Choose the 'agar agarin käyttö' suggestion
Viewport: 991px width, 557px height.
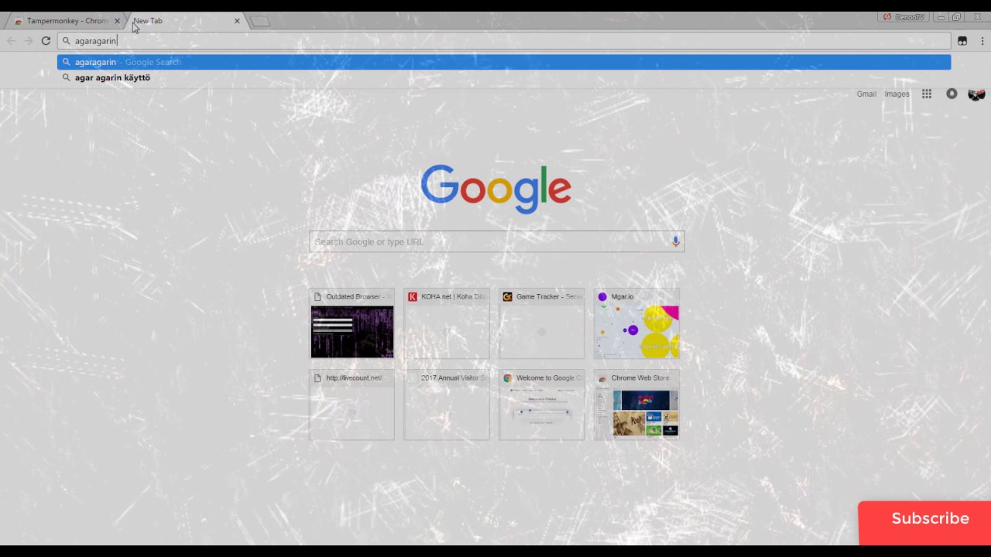(504, 77)
